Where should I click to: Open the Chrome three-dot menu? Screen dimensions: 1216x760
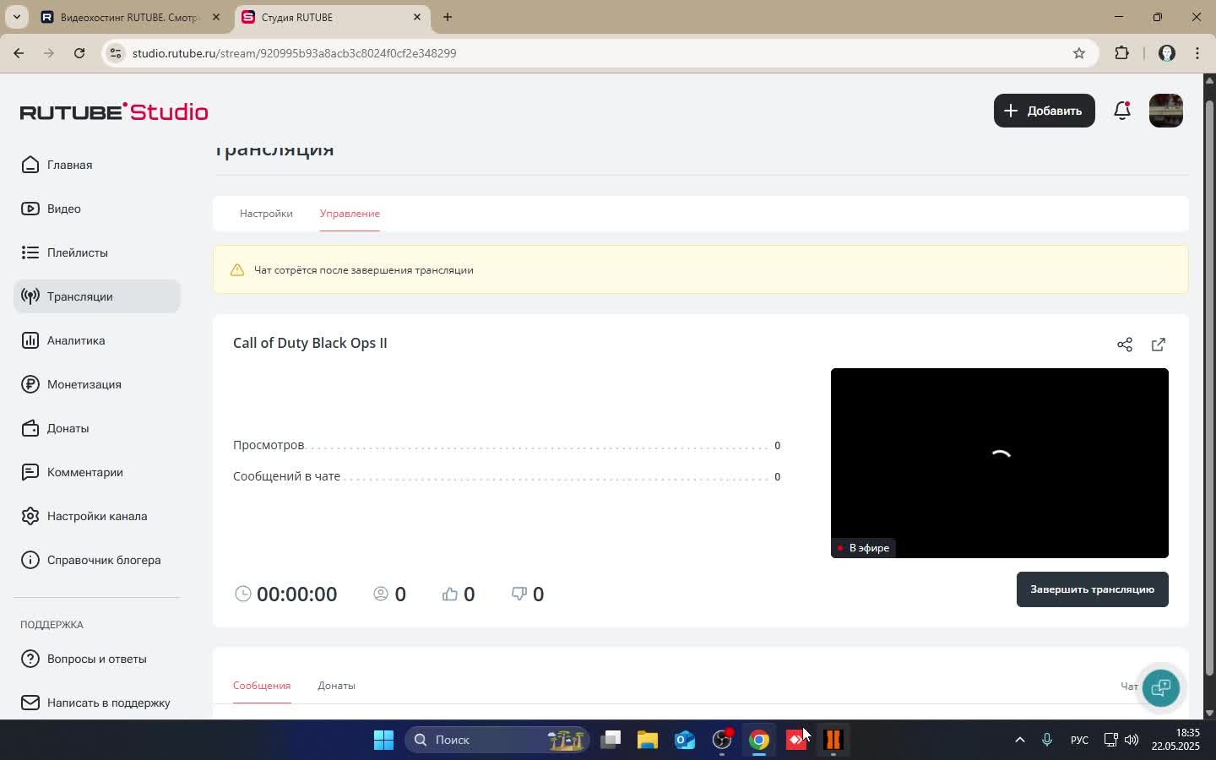1197,53
